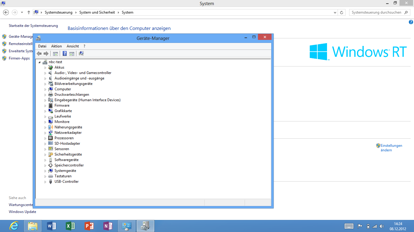Screen dimensions: 414x232
Task: Open Firmen-Apps link in the sidebar
Action: click(x=19, y=58)
